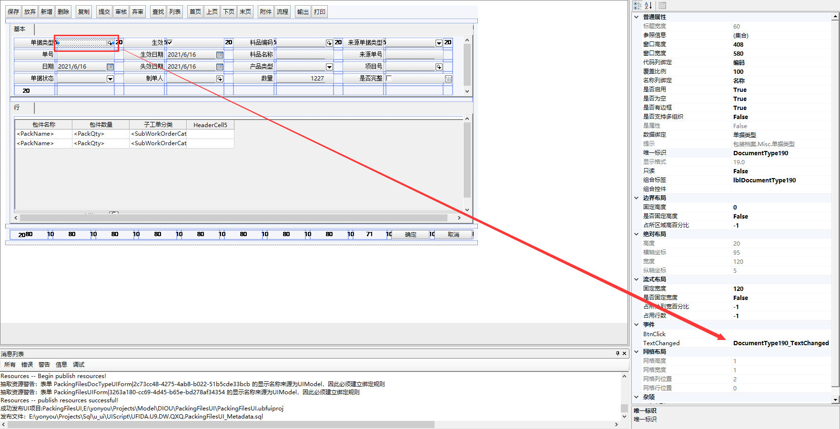Open calendar picker for 生效日期 field
The height and width of the screenshot is (429, 840).
(x=220, y=55)
